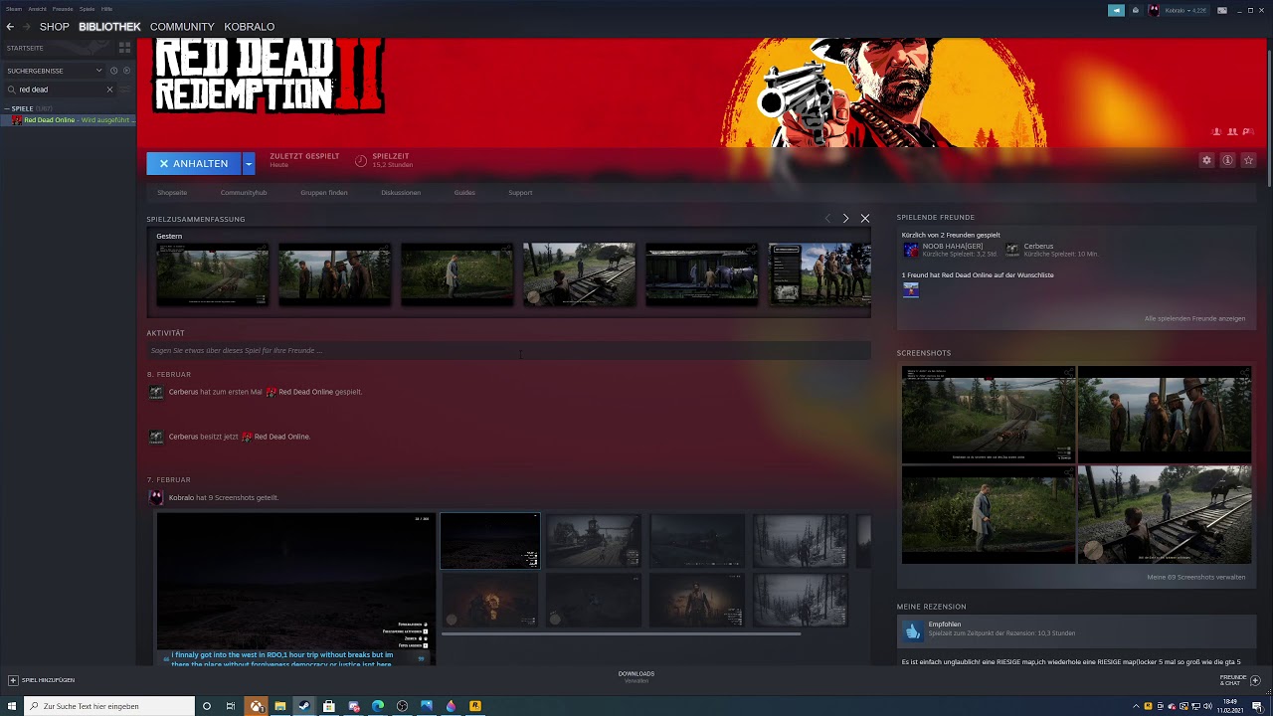Open the Hilfe menu
Viewport: 1273px width, 716px height.
pyautogui.click(x=107, y=9)
